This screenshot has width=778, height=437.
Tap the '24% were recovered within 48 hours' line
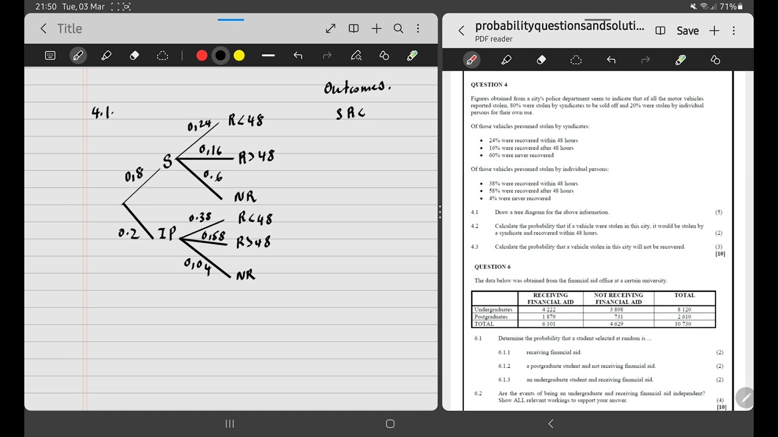pos(533,140)
